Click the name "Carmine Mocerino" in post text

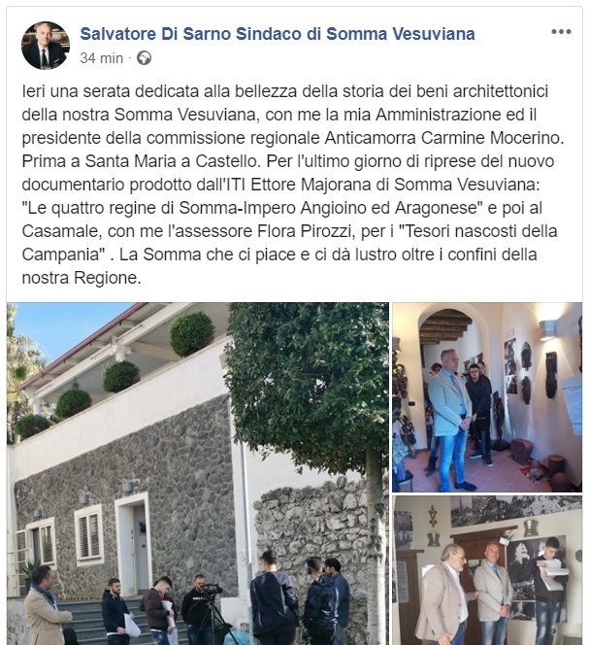click(x=492, y=138)
